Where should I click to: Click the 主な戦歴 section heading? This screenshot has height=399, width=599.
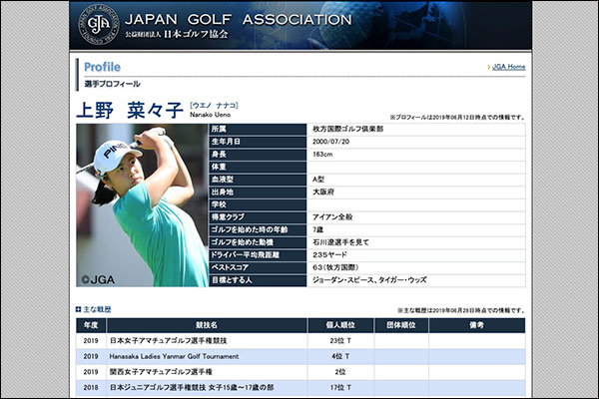97,310
